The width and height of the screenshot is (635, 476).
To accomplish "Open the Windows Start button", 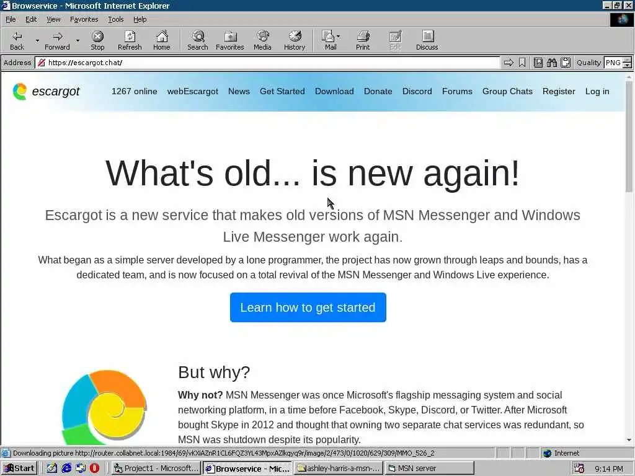I will point(19,469).
